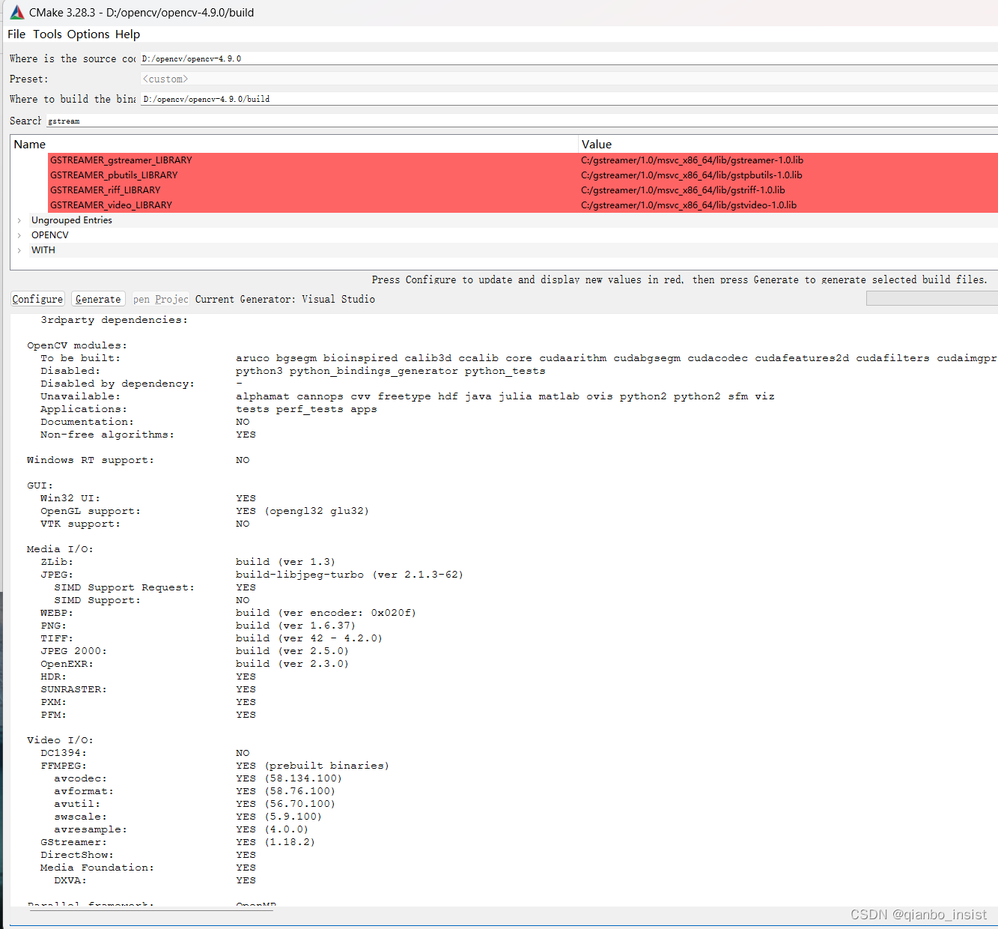The width and height of the screenshot is (998, 929).
Task: Open the Help menu
Action: 127,34
